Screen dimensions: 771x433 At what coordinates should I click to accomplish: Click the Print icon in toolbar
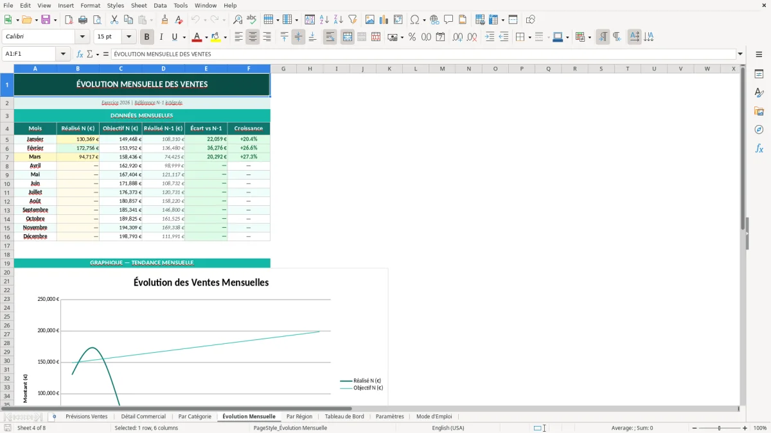click(x=82, y=20)
